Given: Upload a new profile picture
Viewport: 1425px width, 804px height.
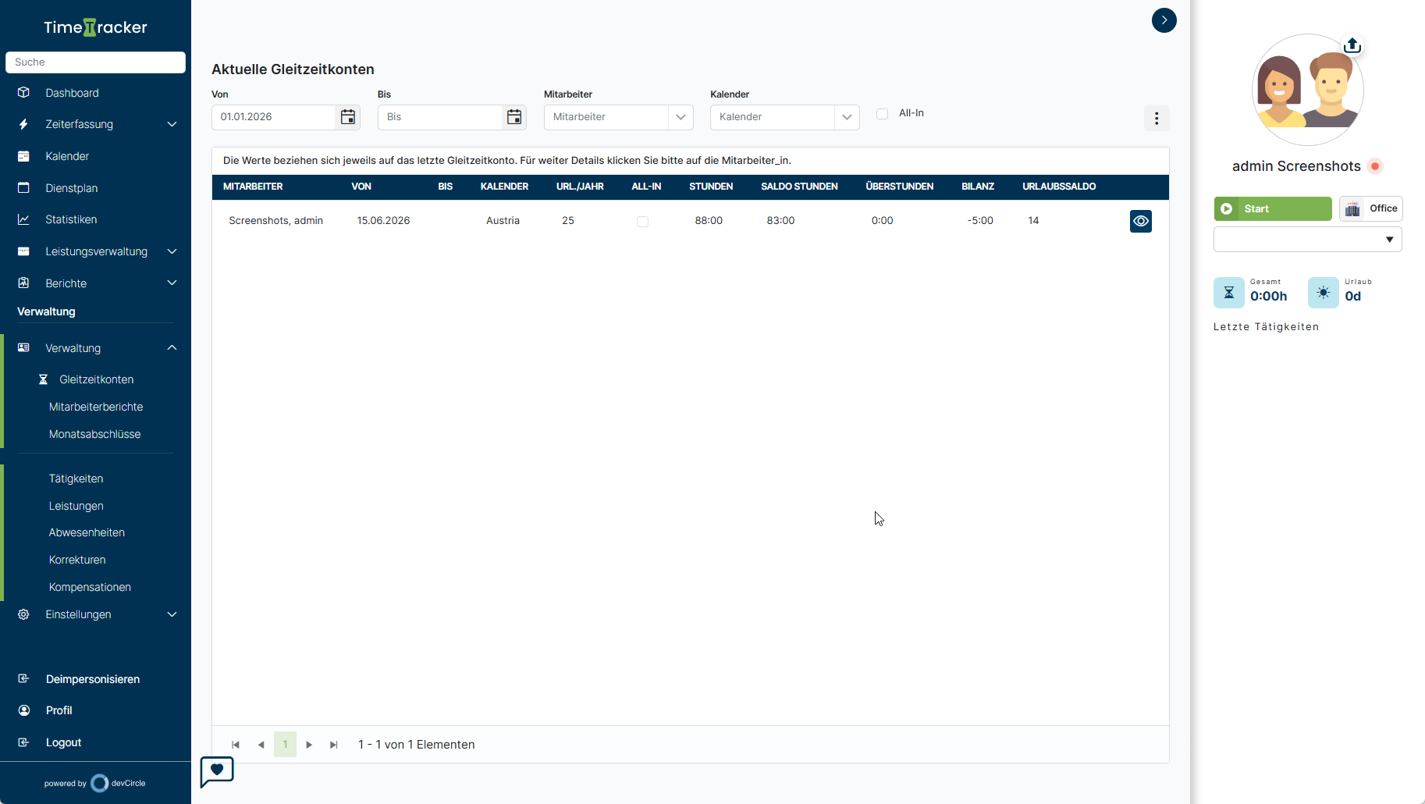Looking at the screenshot, I should tap(1352, 45).
